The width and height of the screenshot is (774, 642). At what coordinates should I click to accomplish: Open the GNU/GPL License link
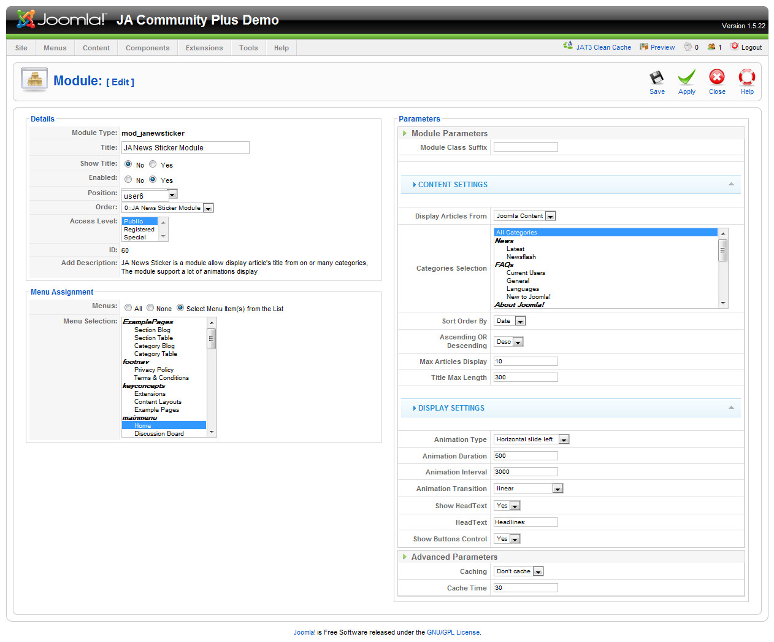click(453, 632)
